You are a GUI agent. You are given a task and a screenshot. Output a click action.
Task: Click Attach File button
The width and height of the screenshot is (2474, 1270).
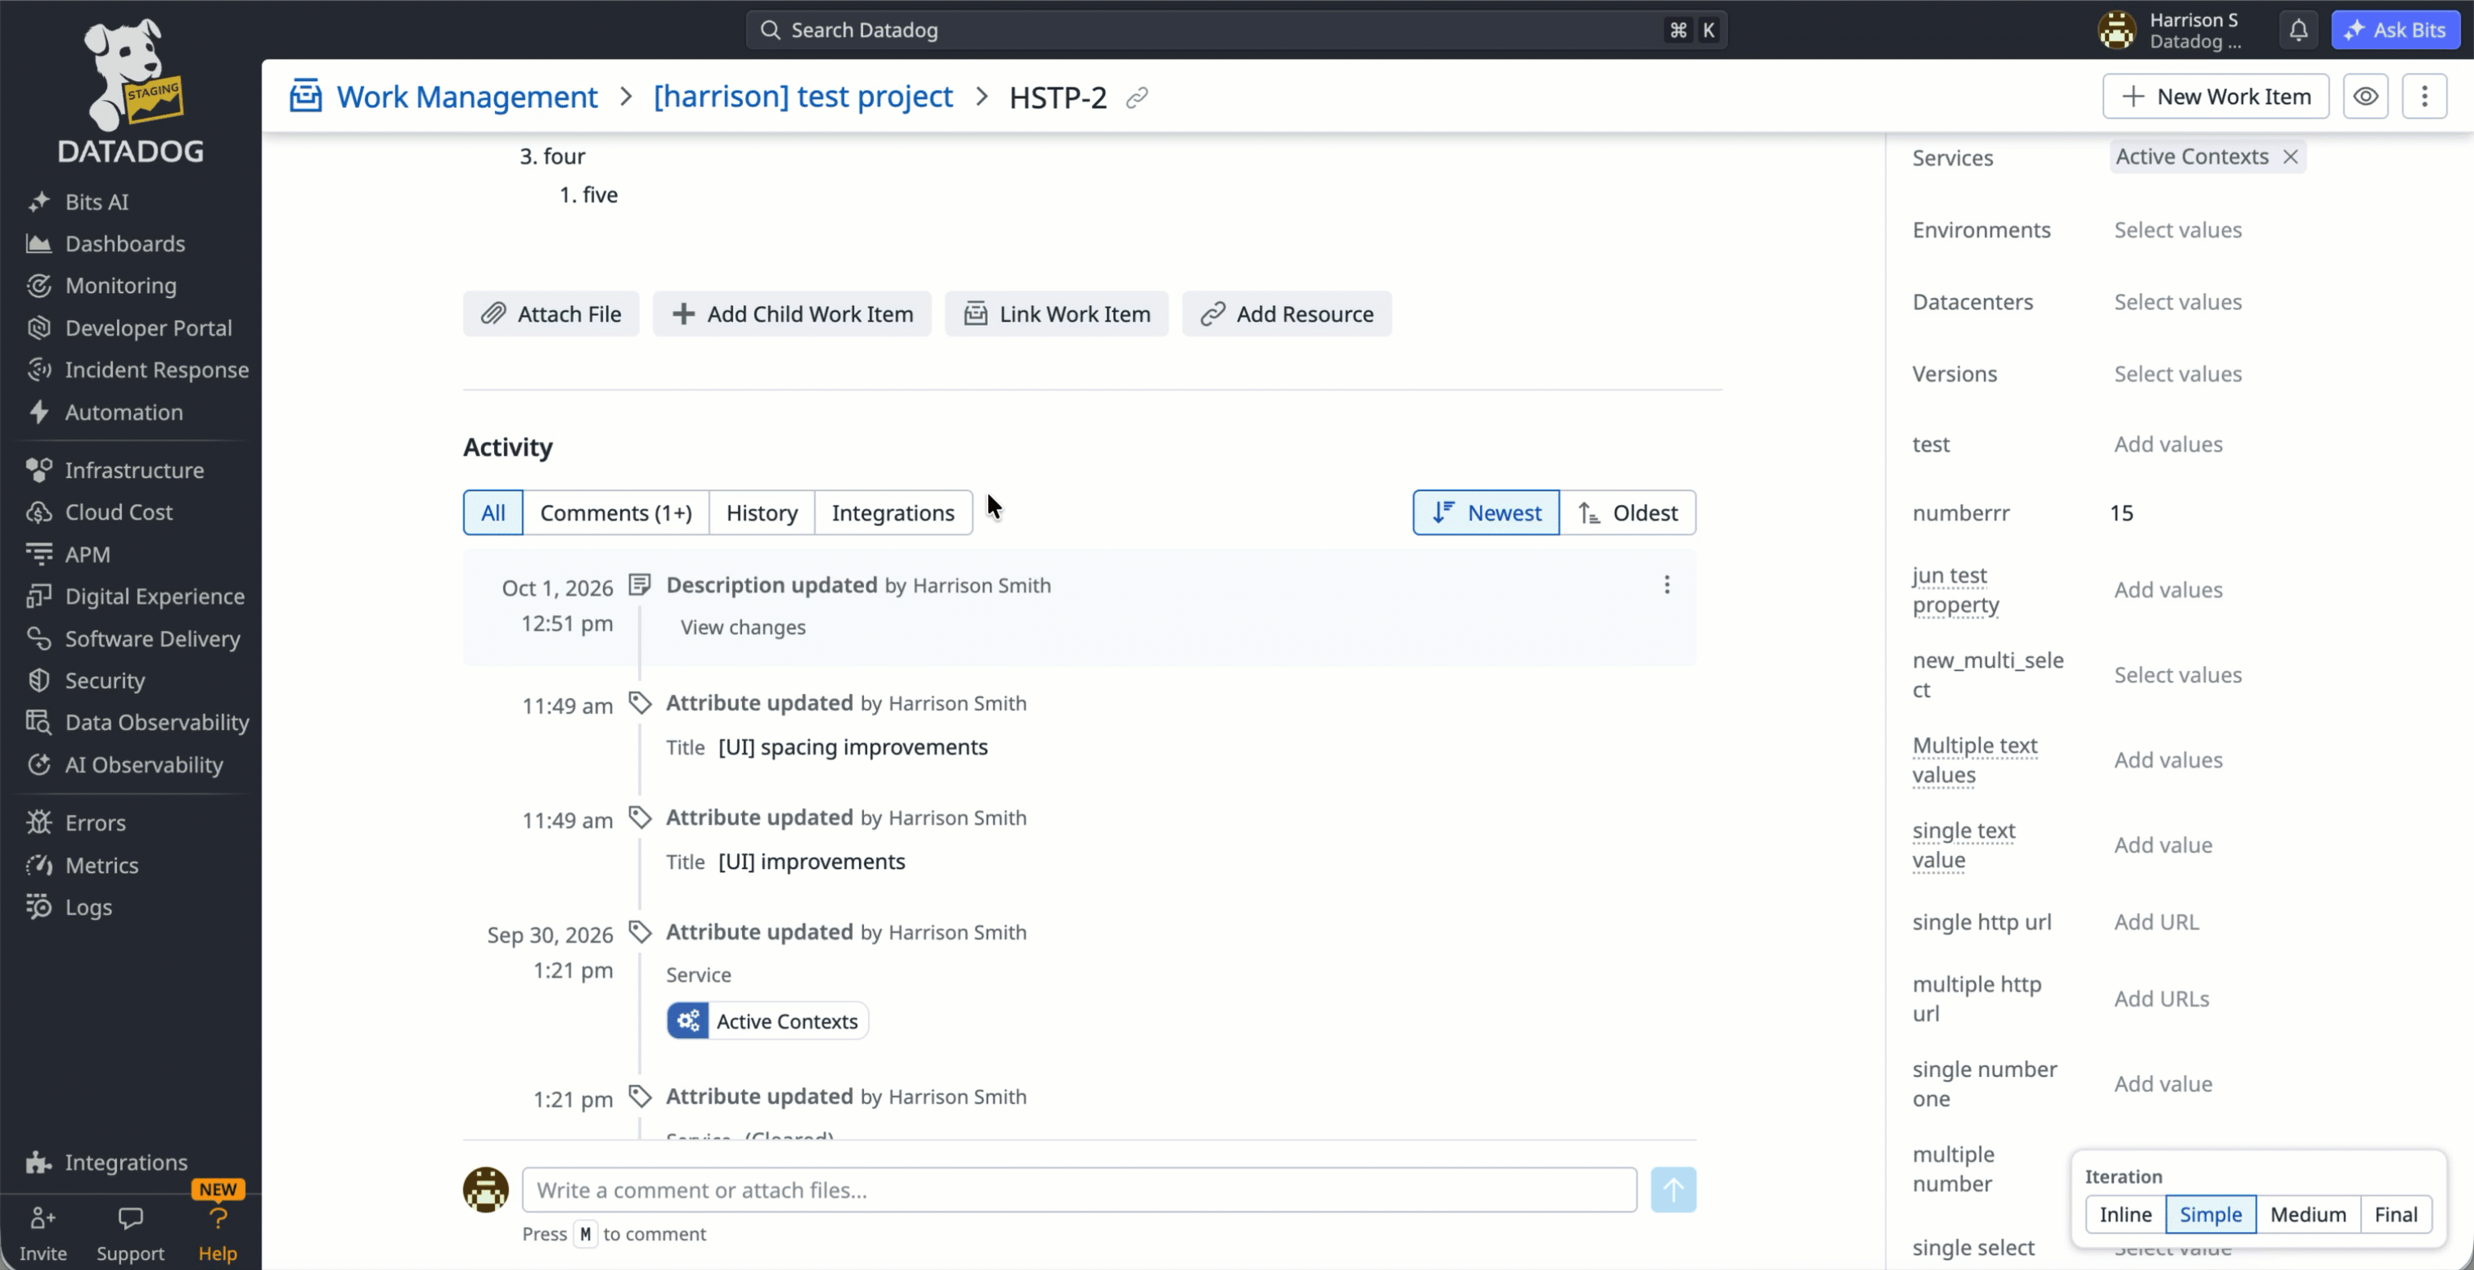[551, 314]
